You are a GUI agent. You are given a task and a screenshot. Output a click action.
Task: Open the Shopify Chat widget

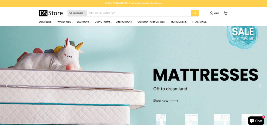click(x=256, y=121)
